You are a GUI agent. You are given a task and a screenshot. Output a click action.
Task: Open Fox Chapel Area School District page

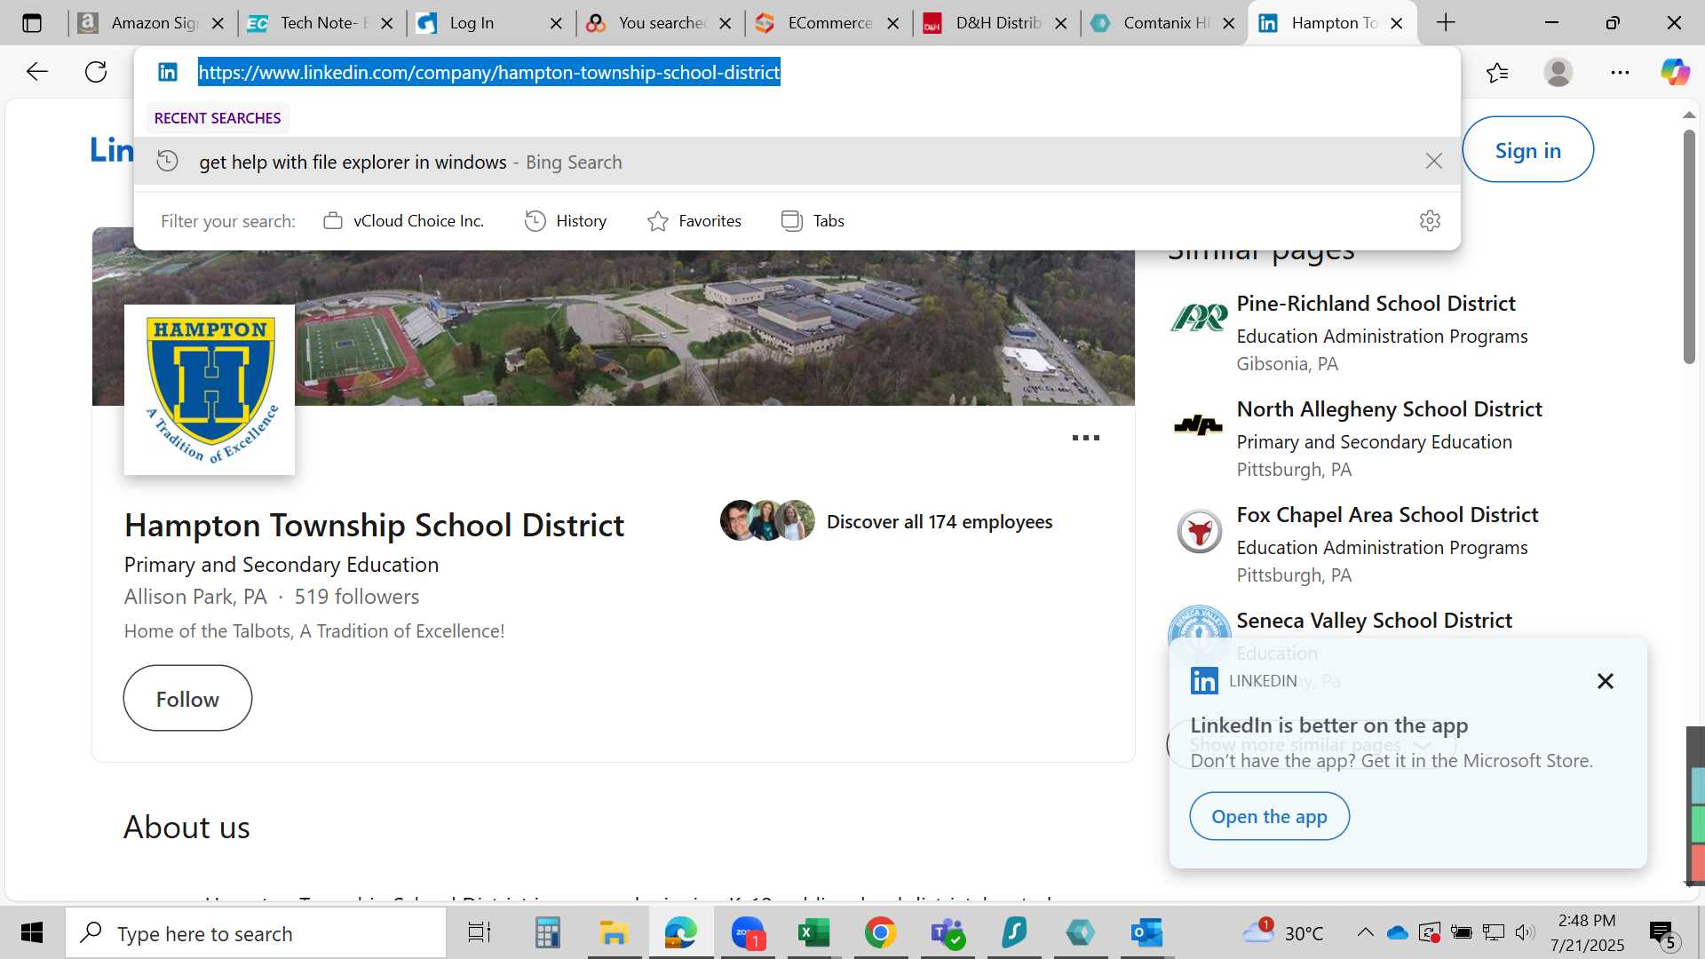(x=1387, y=515)
